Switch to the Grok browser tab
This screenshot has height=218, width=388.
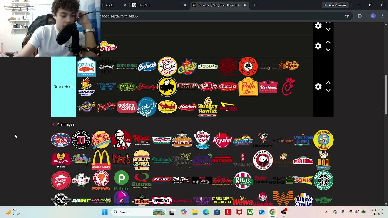coord(114,5)
